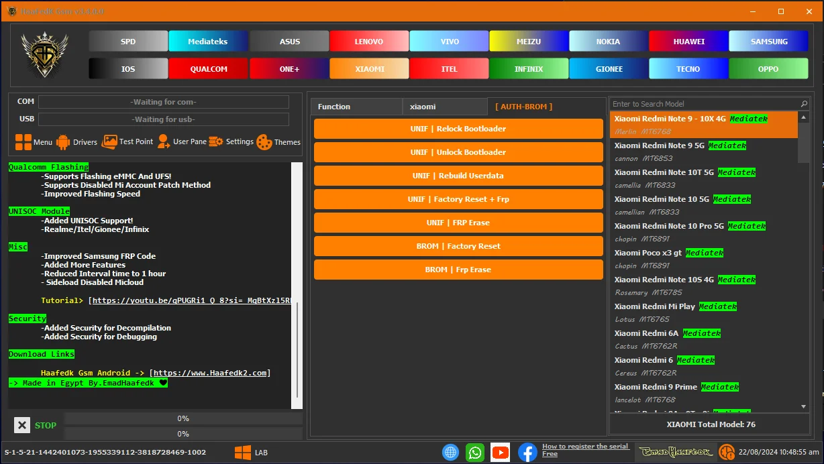Select Xiaomi Redmi Note 10 Pro 5G
The height and width of the screenshot is (464, 824).
pyautogui.click(x=704, y=232)
